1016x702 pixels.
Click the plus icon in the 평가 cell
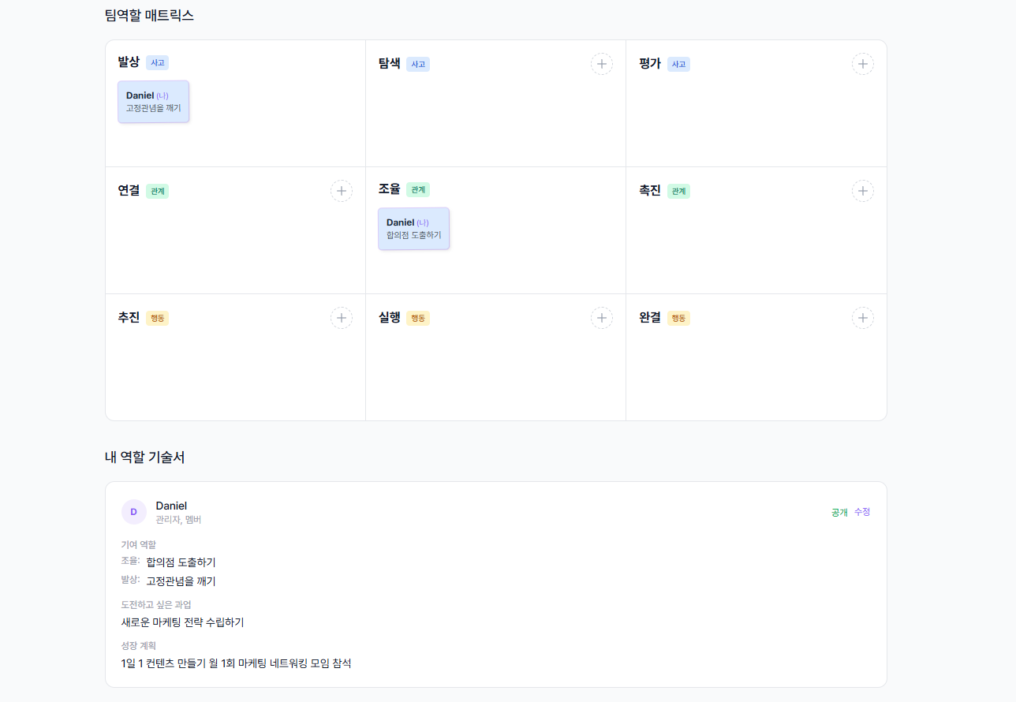coord(863,64)
